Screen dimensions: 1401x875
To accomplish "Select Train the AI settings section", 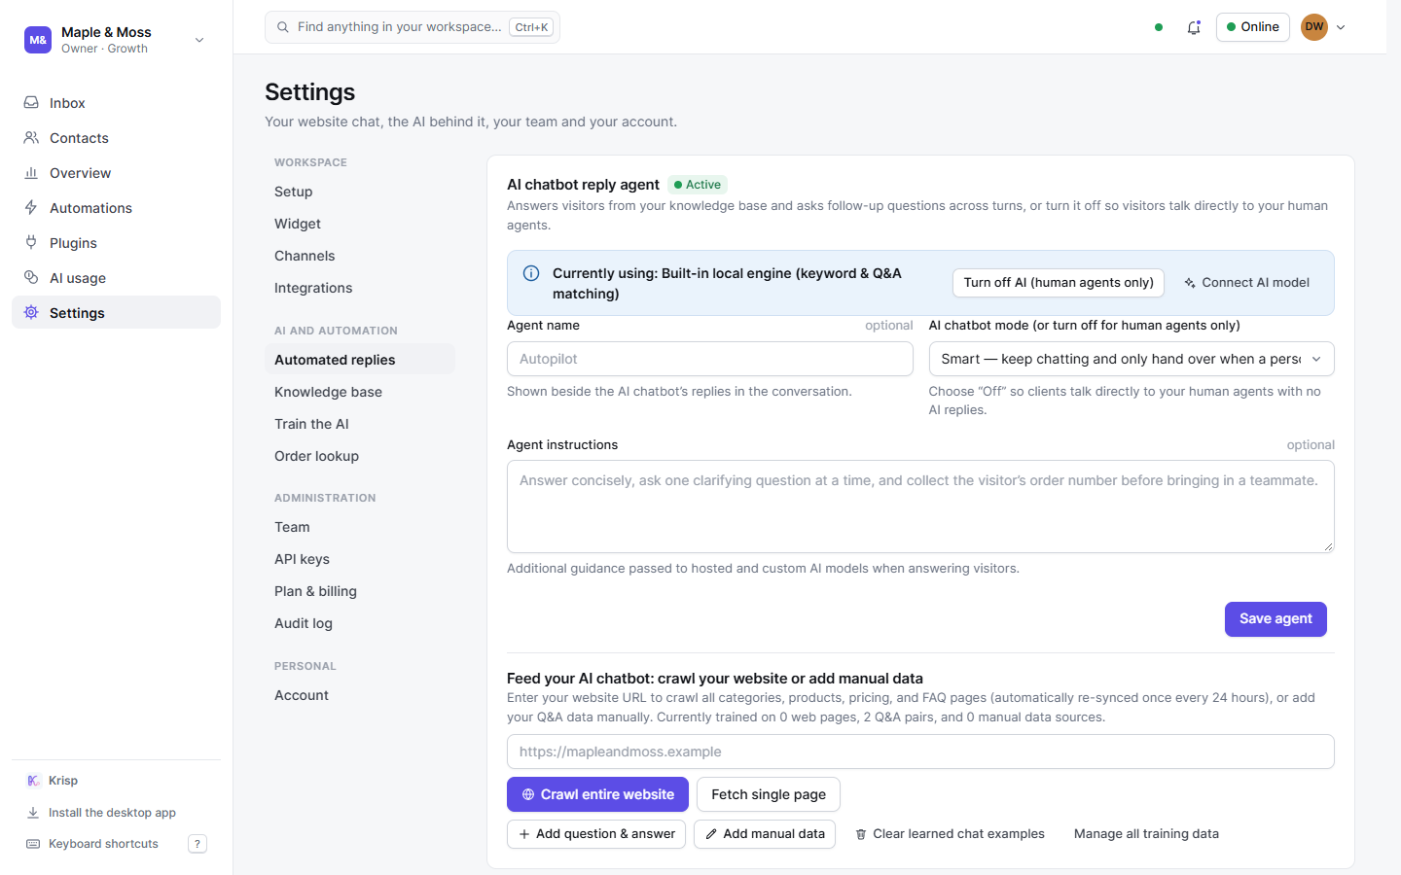I will click(x=360, y=424).
